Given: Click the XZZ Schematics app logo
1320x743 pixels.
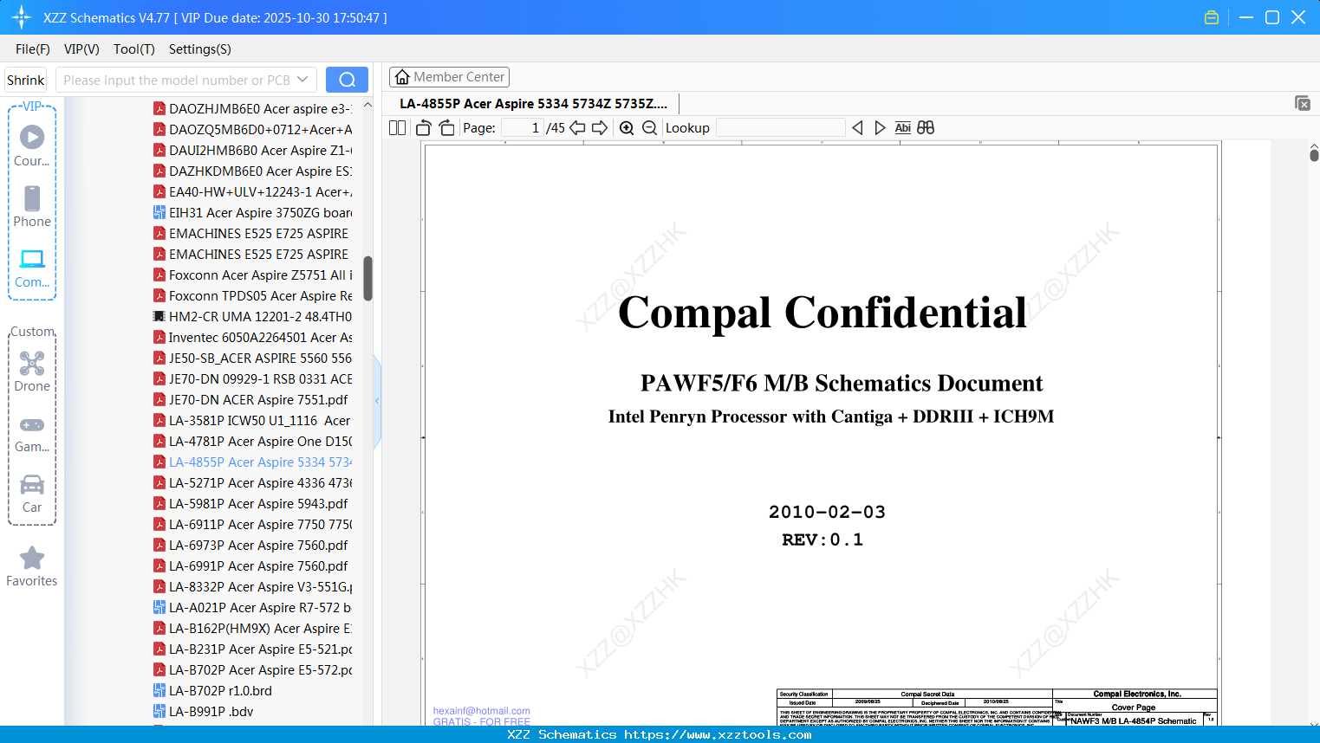Looking at the screenshot, I should click(22, 17).
